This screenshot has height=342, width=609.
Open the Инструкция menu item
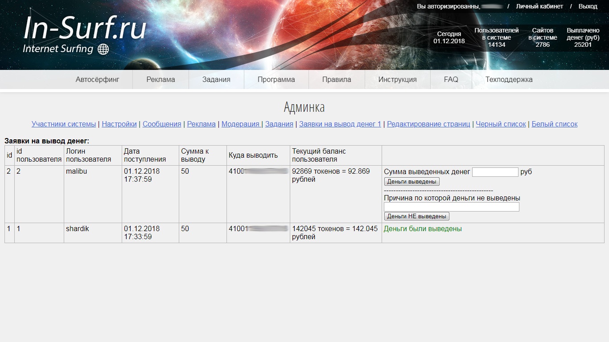tap(398, 80)
